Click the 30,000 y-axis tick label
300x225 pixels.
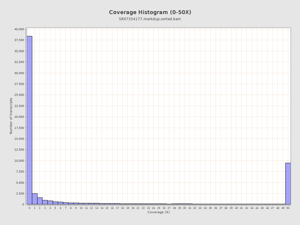click(19, 73)
